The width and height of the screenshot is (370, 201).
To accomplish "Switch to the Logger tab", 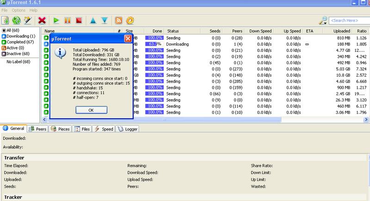I will (x=128, y=129).
